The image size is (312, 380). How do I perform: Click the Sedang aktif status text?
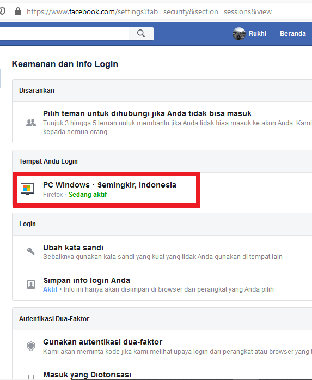tap(88, 195)
